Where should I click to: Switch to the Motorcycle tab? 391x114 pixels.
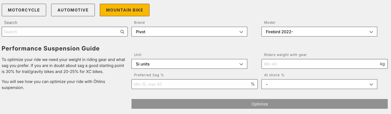click(x=24, y=10)
